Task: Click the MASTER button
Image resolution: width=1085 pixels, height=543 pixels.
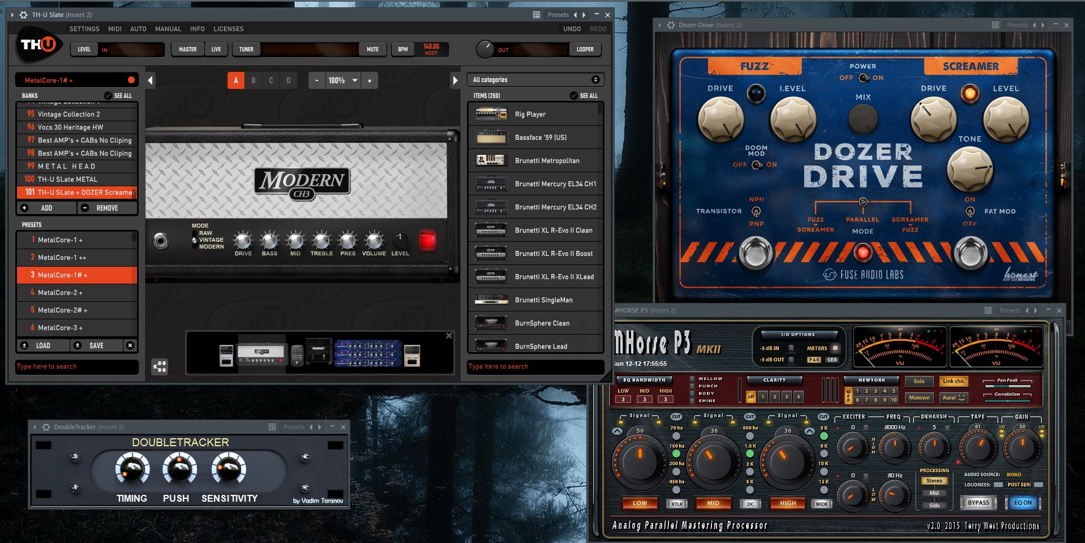Action: click(188, 49)
